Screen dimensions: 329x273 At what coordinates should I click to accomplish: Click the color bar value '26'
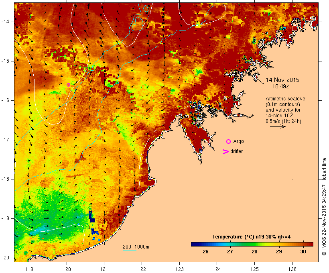205,251
